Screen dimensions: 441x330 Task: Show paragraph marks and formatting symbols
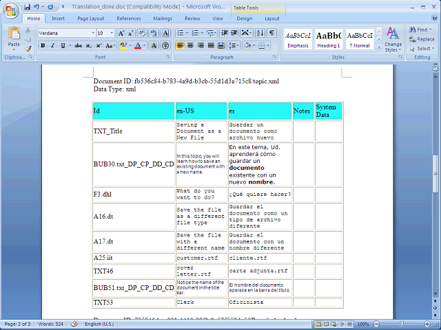pyautogui.click(x=271, y=33)
